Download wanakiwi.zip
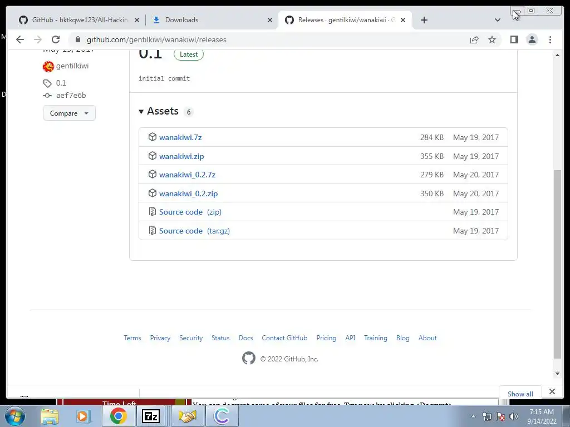This screenshot has width=570, height=427. 181,156
